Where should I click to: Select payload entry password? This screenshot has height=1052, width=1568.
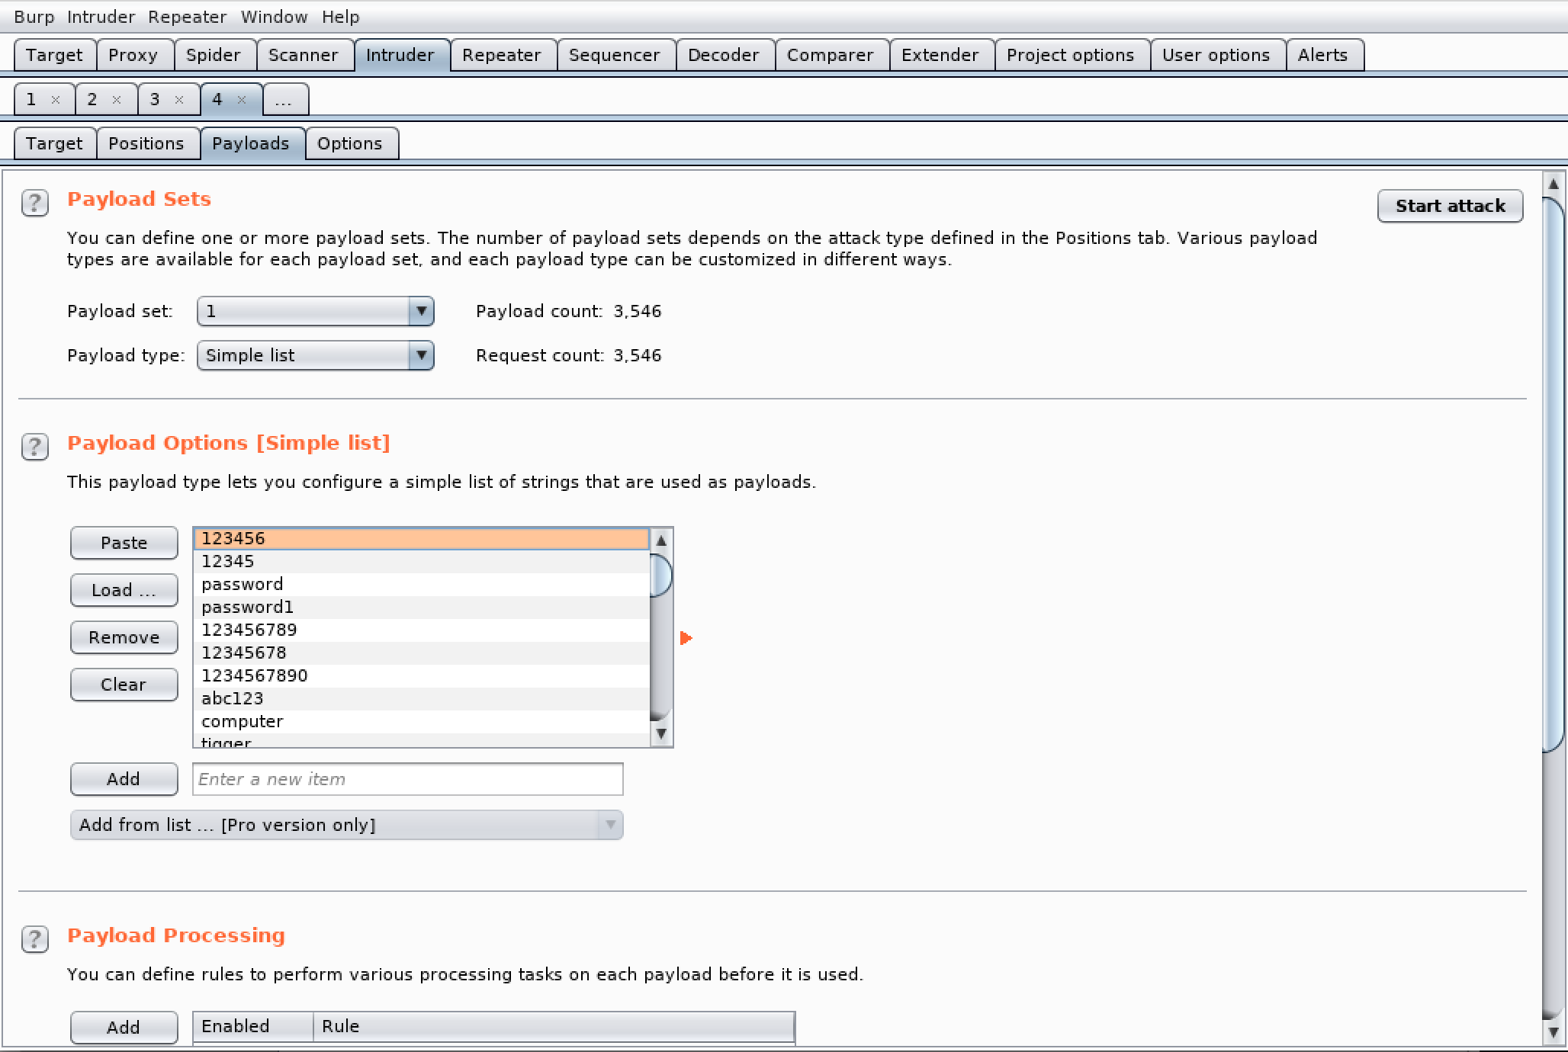point(422,585)
